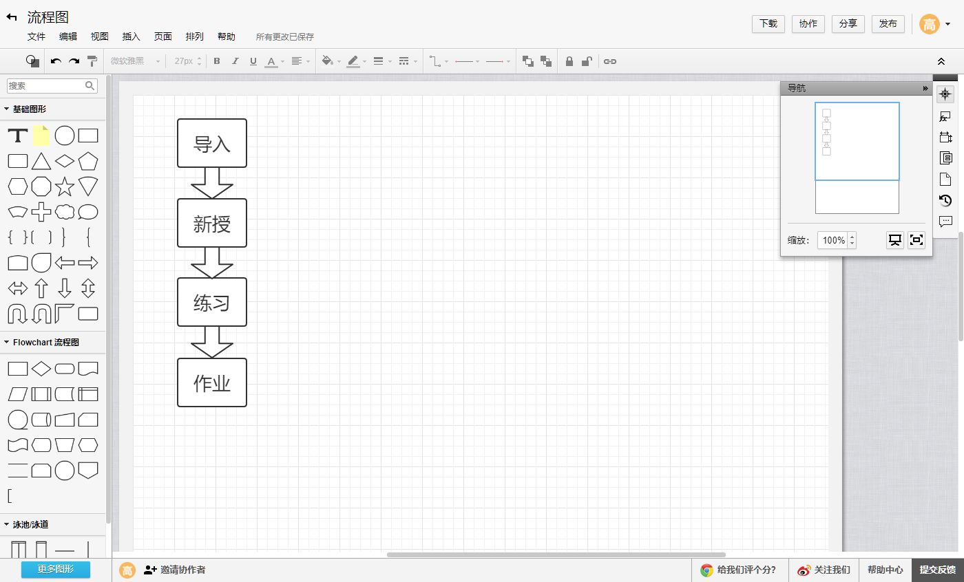Open the comments speech icon in sidebar
Viewport: 964px width, 582px height.
pyautogui.click(x=945, y=222)
